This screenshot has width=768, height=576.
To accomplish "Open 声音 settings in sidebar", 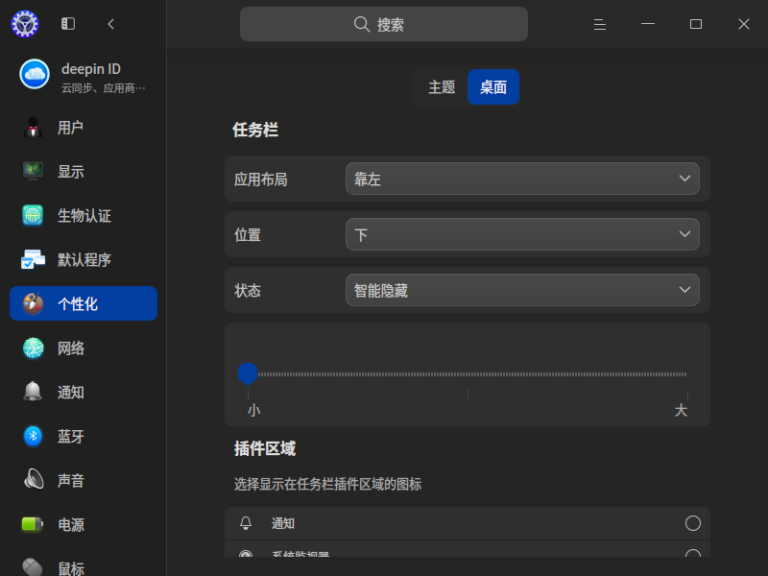I will pyautogui.click(x=84, y=480).
